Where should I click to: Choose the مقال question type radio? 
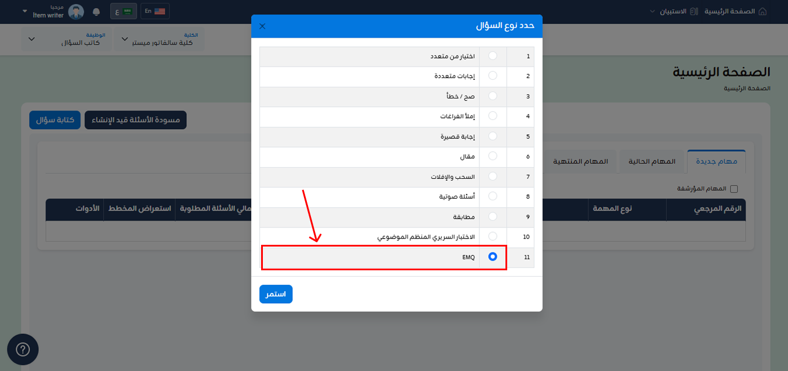pos(493,156)
